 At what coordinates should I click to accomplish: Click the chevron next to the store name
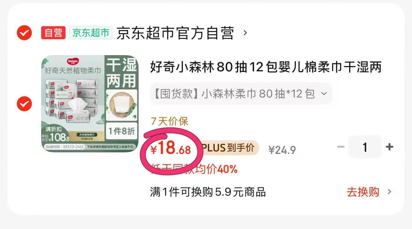245,33
